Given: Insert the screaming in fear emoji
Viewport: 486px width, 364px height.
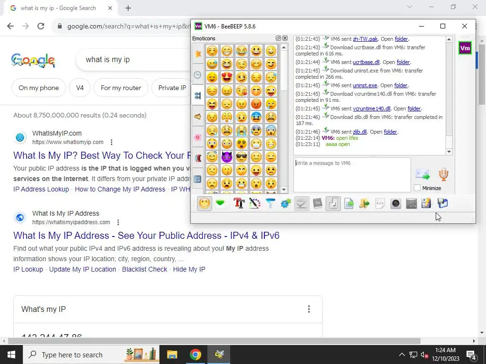Looking at the screenshot, I should point(271,130).
